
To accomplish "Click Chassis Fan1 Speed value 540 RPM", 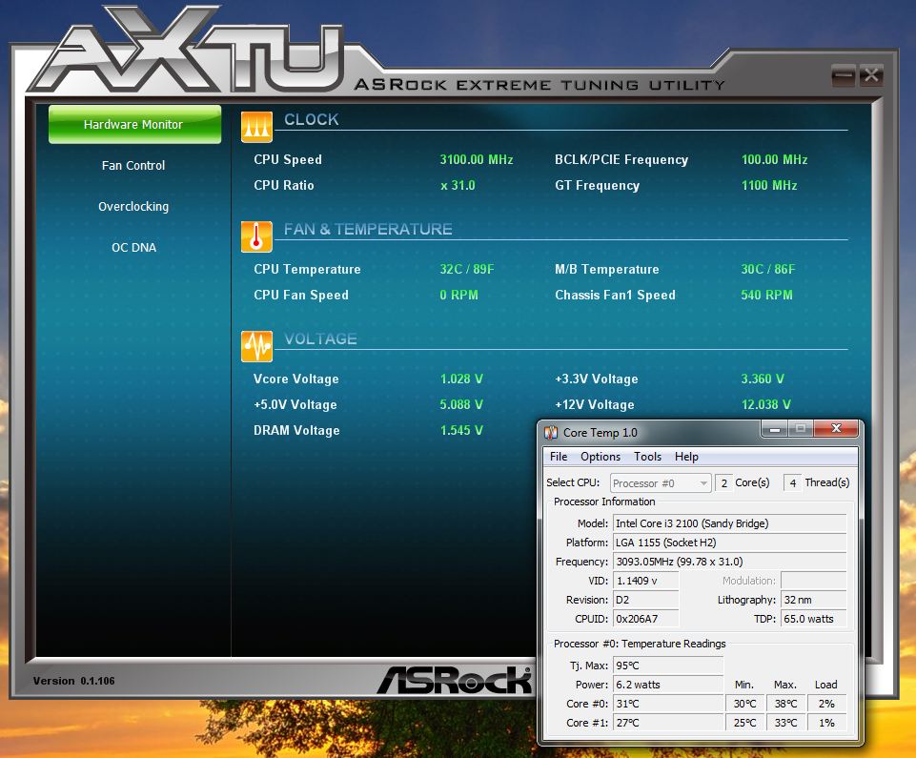I will point(766,296).
